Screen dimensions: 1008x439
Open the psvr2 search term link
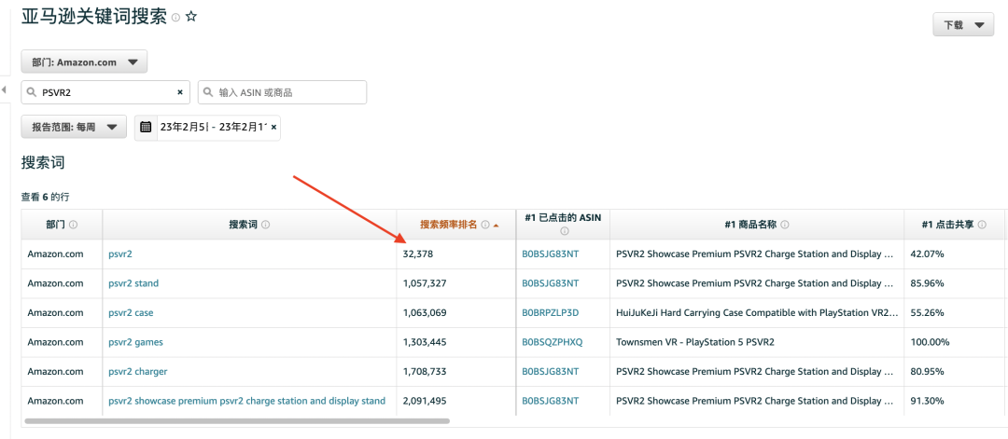[x=120, y=254]
